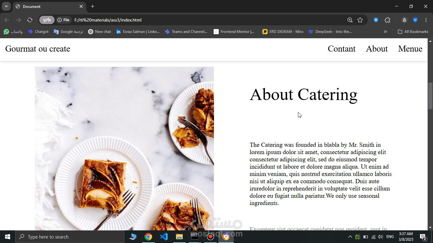Expand the hidden bookmarks chevron
Screen dimensions: 433x243
(385, 32)
